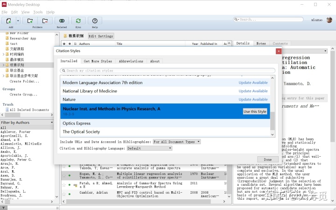
Task: Click the Sync icon
Action: tap(78, 21)
